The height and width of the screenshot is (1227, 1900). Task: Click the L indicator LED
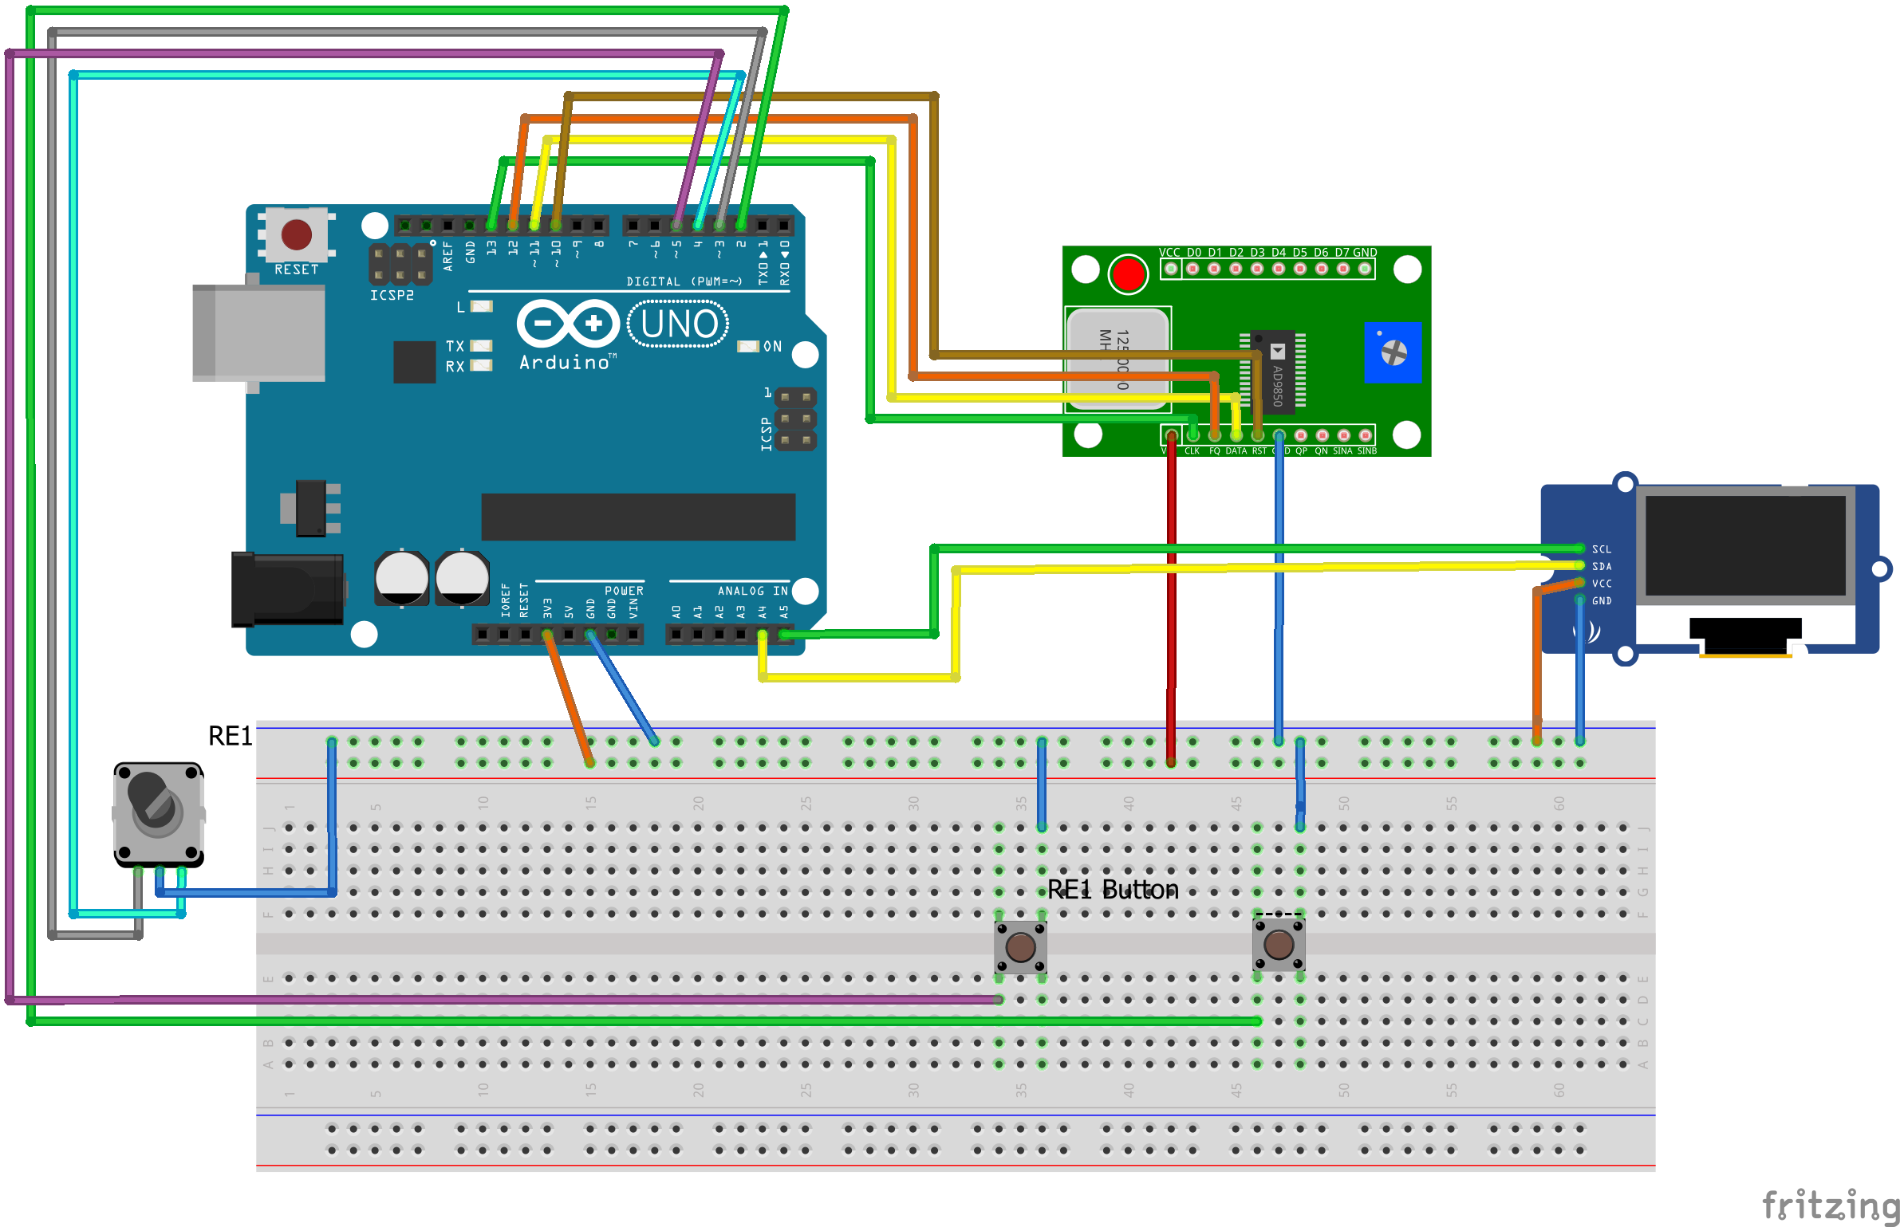pos(482,306)
